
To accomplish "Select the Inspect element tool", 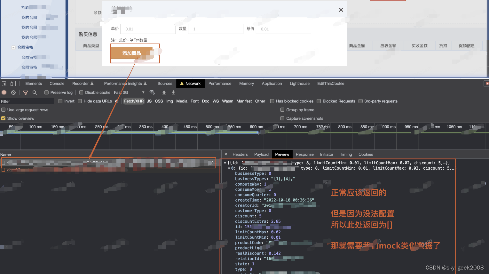I will point(4,83).
